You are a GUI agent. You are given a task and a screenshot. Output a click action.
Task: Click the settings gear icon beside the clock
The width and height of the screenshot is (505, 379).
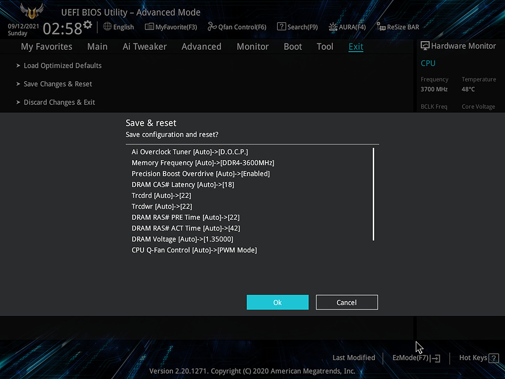[88, 25]
